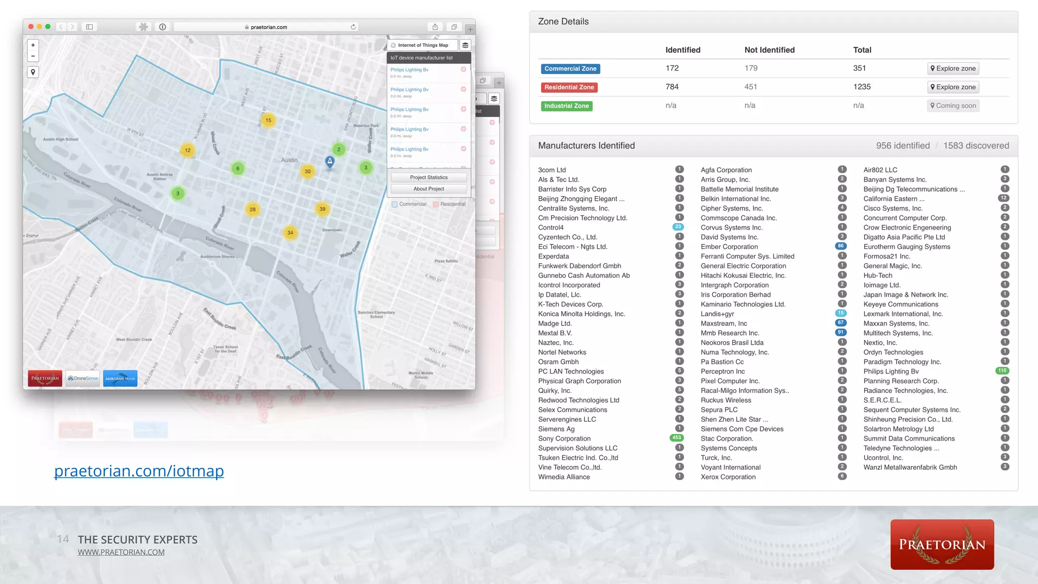The width and height of the screenshot is (1038, 584).
Task: Click About Project button
Action: tap(429, 189)
